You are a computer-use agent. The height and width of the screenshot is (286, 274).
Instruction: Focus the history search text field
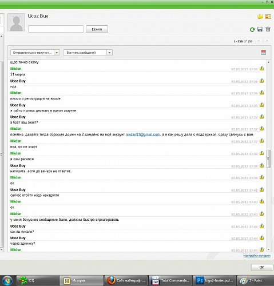(x=56, y=29)
